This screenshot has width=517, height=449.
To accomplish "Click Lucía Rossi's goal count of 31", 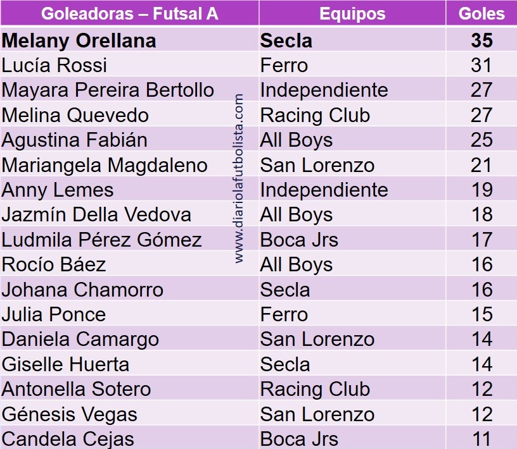I will [x=482, y=65].
